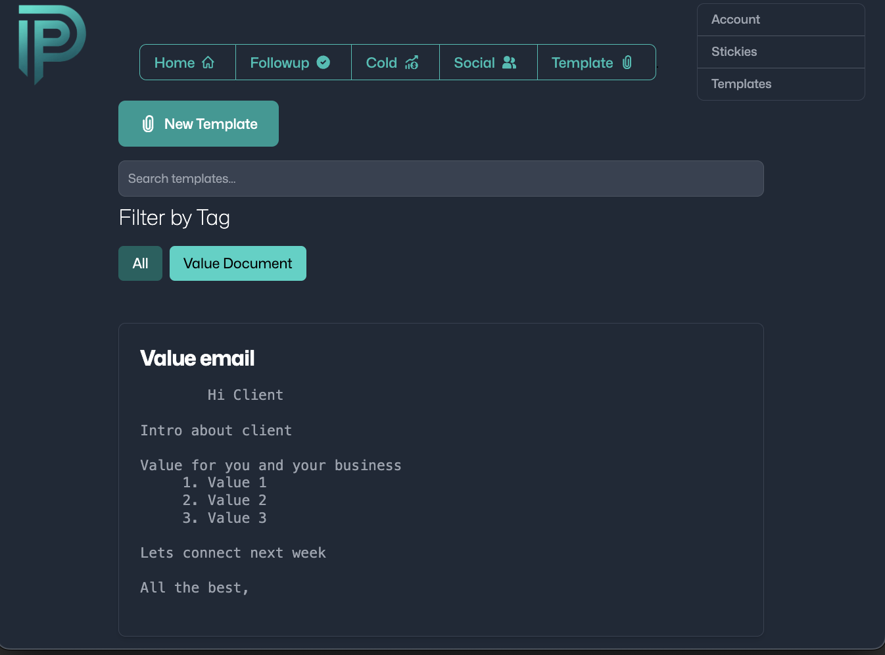Filter templates by the All tag

(140, 264)
